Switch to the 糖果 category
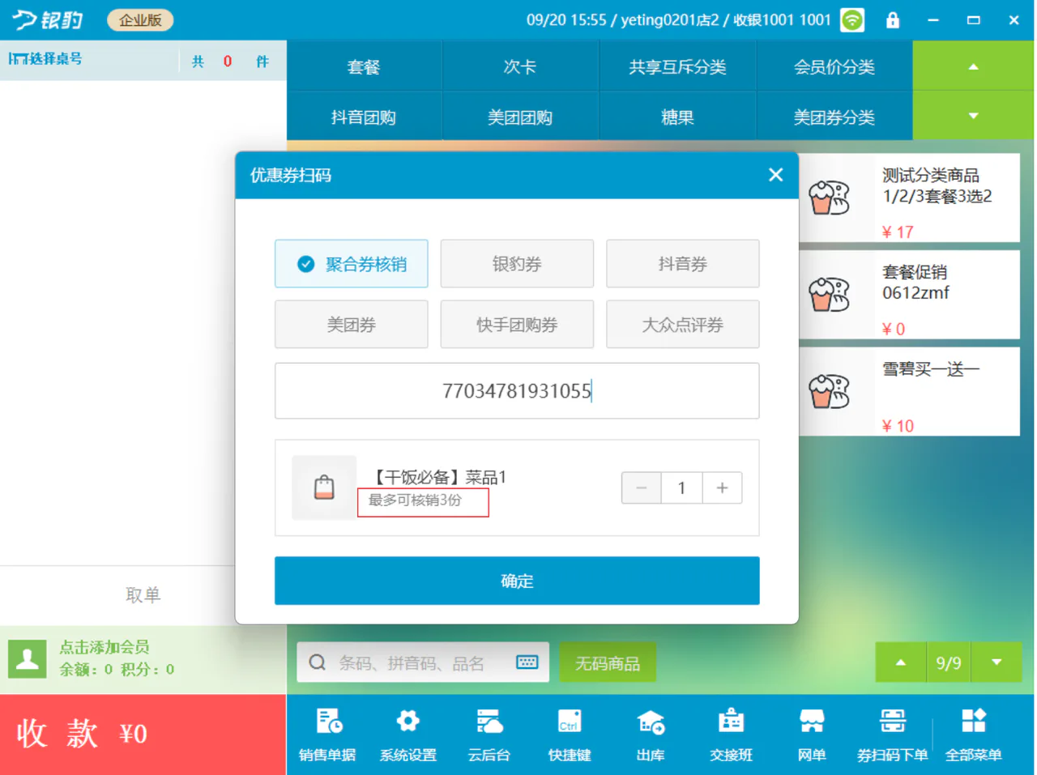The image size is (1037, 775). click(677, 117)
